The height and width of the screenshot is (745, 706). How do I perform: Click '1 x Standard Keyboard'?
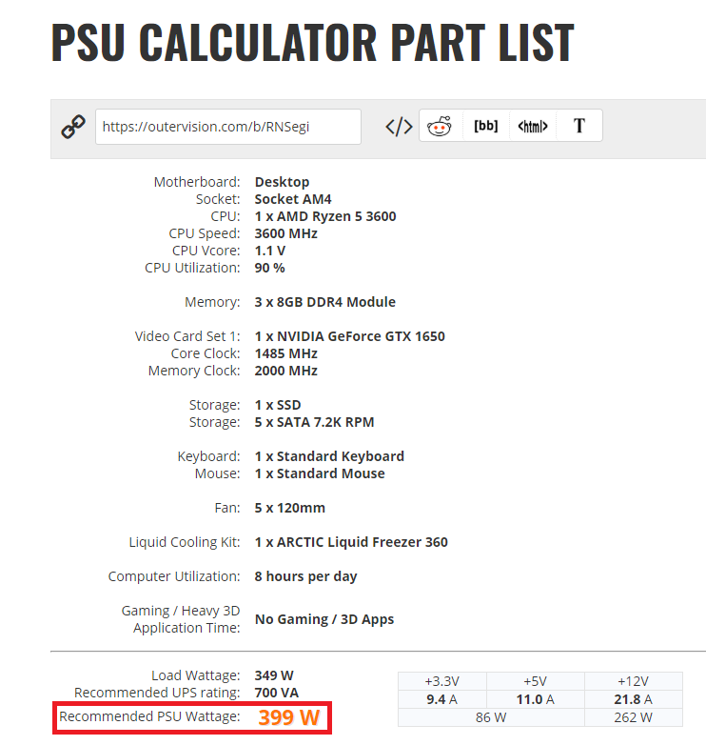click(329, 456)
